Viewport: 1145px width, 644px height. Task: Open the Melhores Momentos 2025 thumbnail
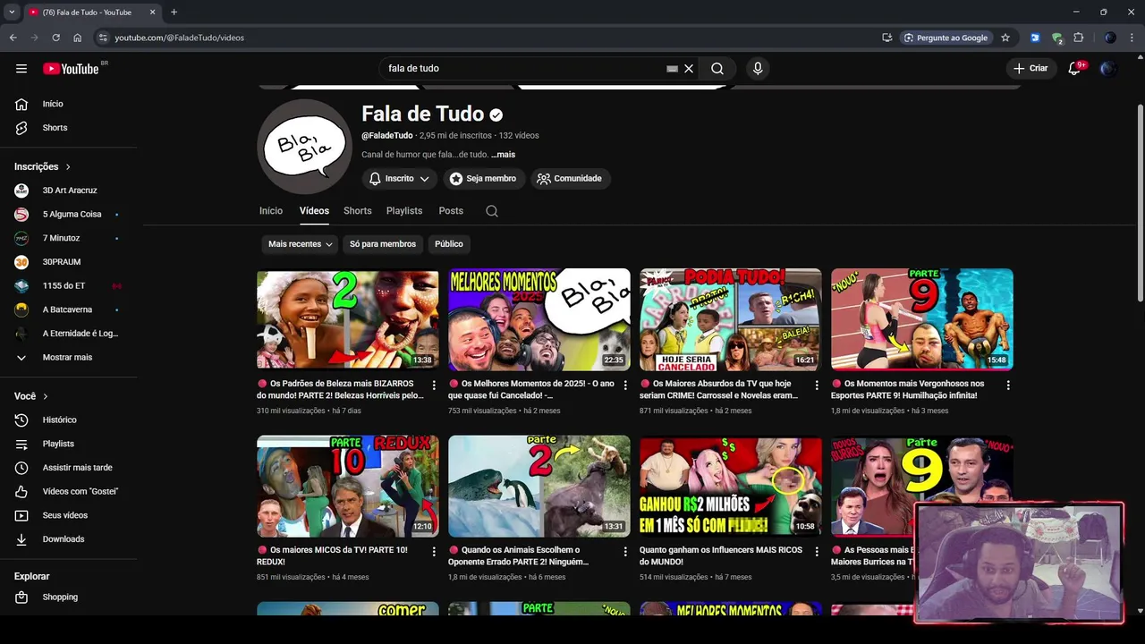(x=539, y=319)
